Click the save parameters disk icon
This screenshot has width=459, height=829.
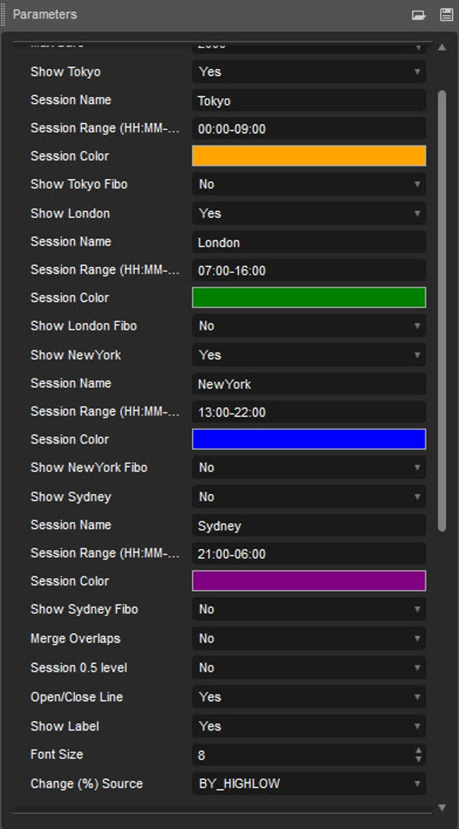coord(446,15)
